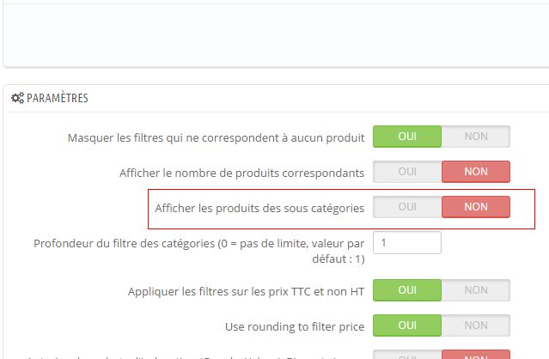
Task: Click the Profondeur du filtre des catégories label
Action: [x=198, y=251]
